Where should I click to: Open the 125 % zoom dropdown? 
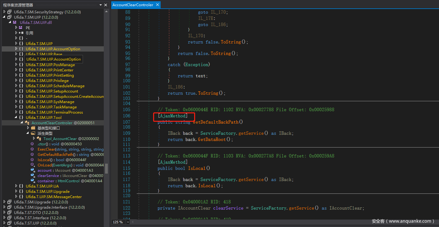point(128,222)
